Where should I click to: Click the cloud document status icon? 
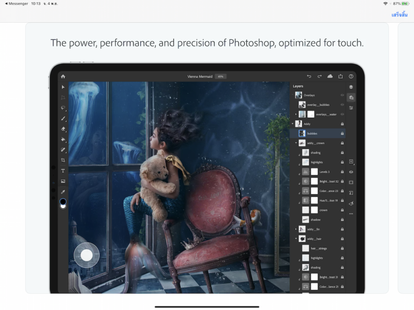tap(330, 76)
